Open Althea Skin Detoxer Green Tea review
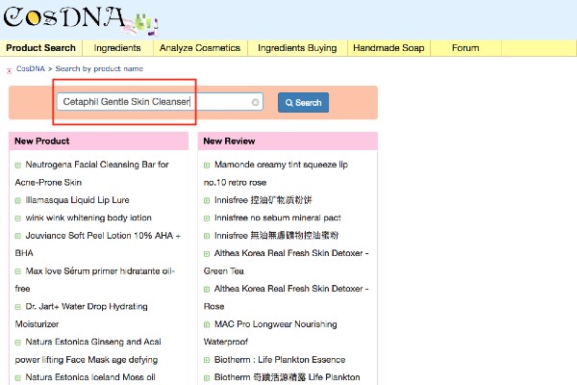This screenshot has height=385, width=577. point(287,262)
